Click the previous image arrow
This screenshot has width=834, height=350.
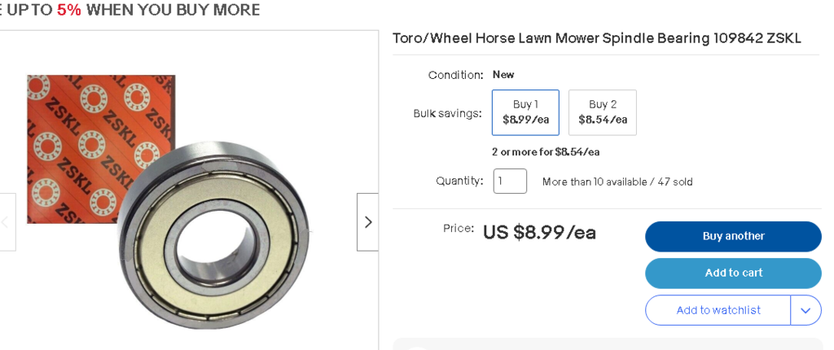[x=7, y=221]
